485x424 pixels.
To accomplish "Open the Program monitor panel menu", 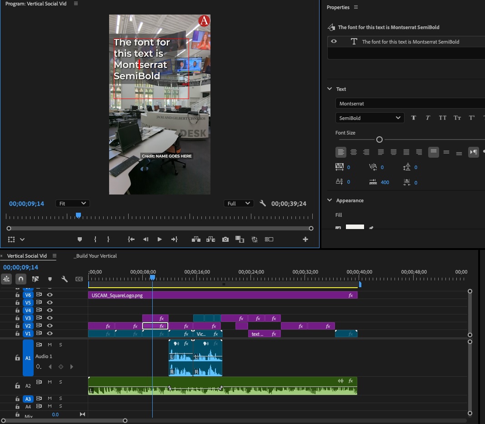I will [76, 4].
